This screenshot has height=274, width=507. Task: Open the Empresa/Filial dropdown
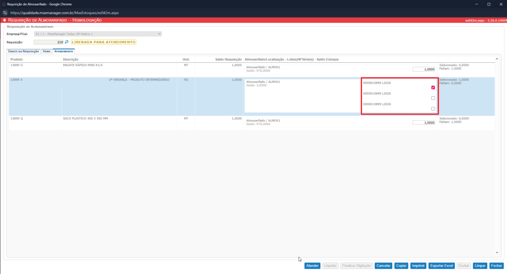click(x=98, y=34)
